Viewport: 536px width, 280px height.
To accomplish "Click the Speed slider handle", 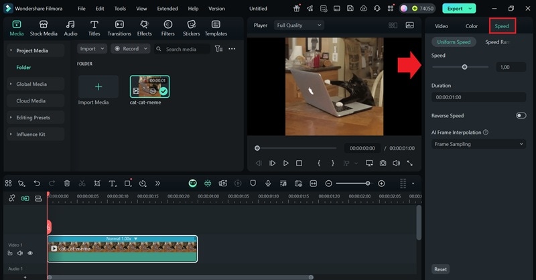I will 464,67.
